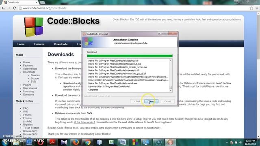Image resolution: width=260 pixels, height=146 pixels.
Task: Open the Downloads sidebar link
Action: (29, 72)
